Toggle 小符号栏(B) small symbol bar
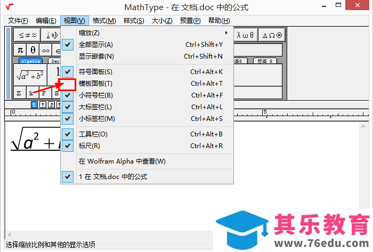The height and width of the screenshot is (252, 373). [147, 95]
